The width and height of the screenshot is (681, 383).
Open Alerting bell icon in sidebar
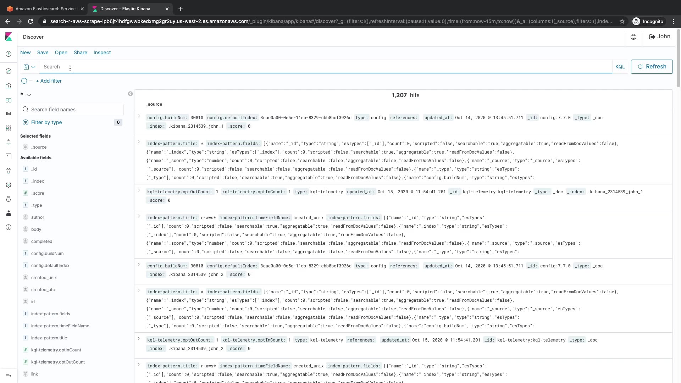coord(9,142)
